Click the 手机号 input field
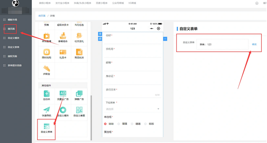The width and height of the screenshot is (267, 143). [132, 53]
